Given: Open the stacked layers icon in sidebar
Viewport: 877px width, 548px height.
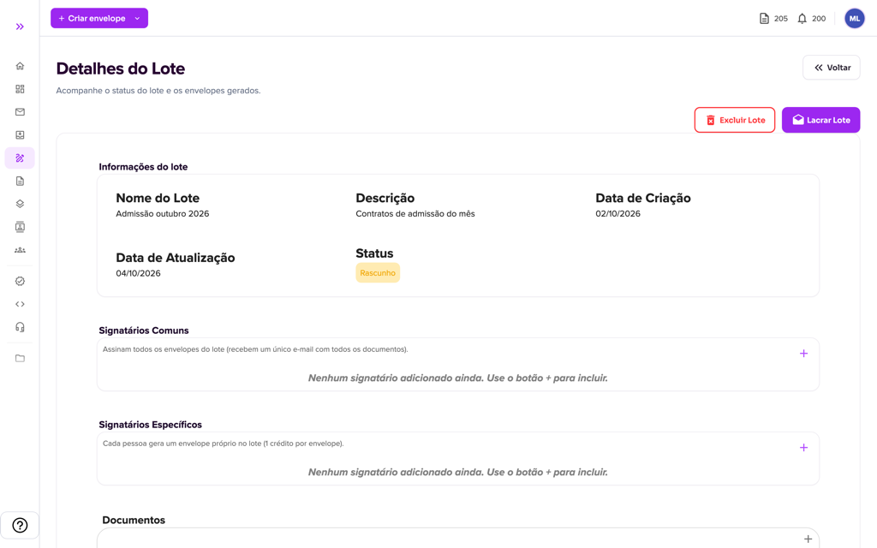Looking at the screenshot, I should 20,204.
